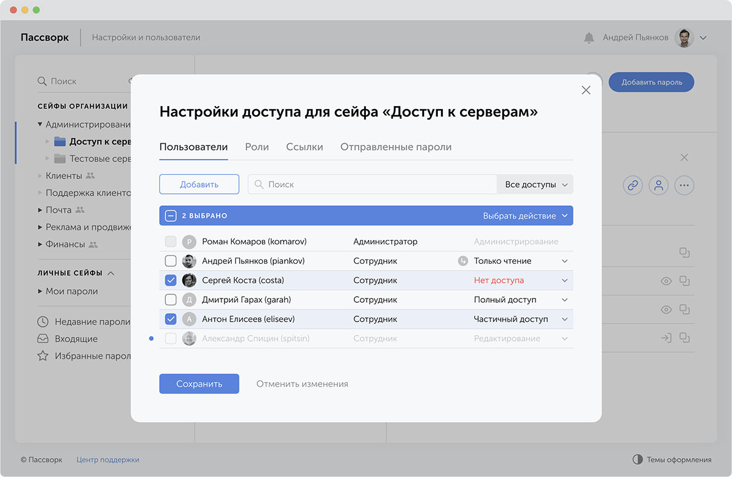Click the user access icon button
This screenshot has height=477, width=732.
click(658, 186)
